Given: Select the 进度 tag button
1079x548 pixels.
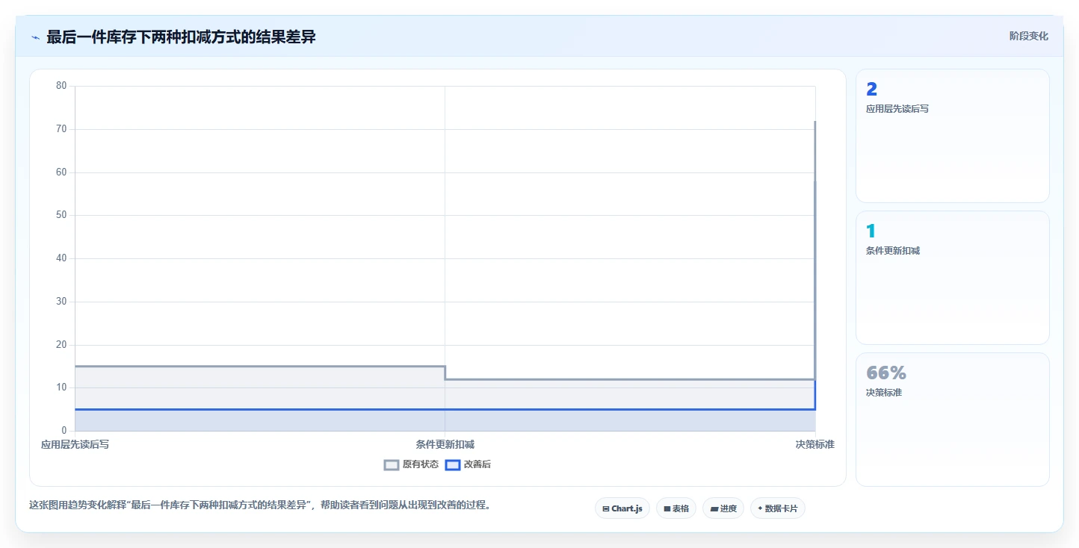Looking at the screenshot, I should tap(723, 508).
